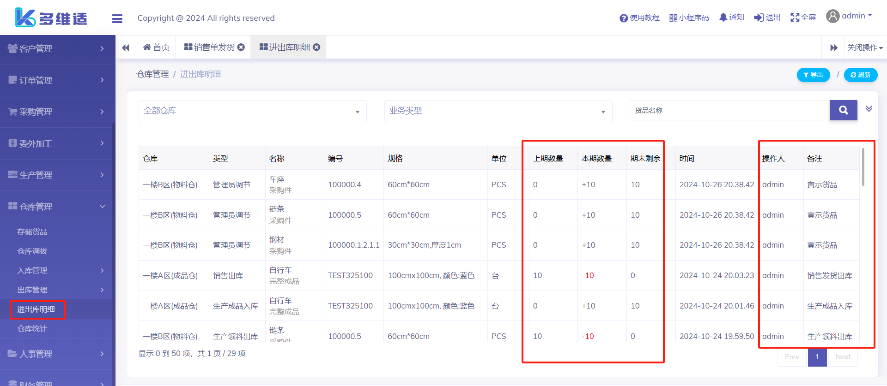Open the 小程序码 QR code
Screen dimensions: 887x386
pyautogui.click(x=689, y=18)
